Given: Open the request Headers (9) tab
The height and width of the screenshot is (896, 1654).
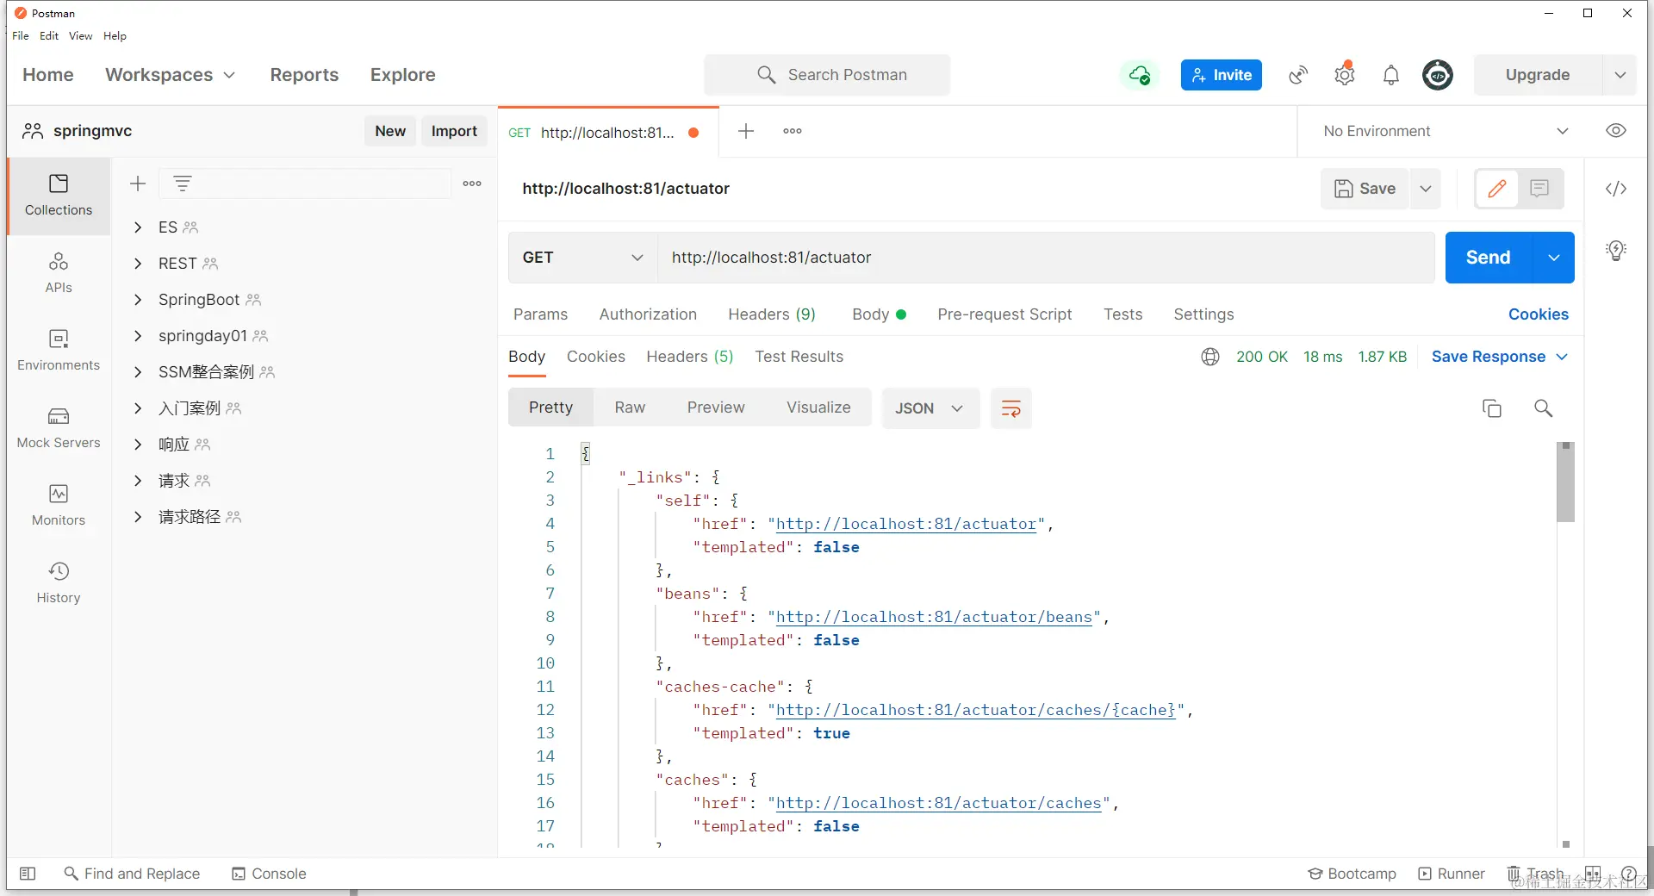Looking at the screenshot, I should [x=772, y=314].
